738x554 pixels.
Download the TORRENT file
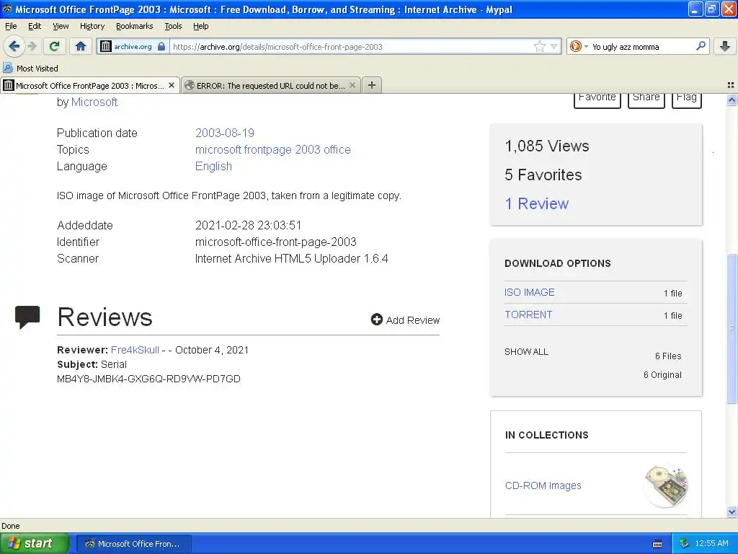[x=528, y=315]
